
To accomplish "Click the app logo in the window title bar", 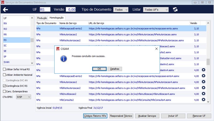I will coord(3,2).
